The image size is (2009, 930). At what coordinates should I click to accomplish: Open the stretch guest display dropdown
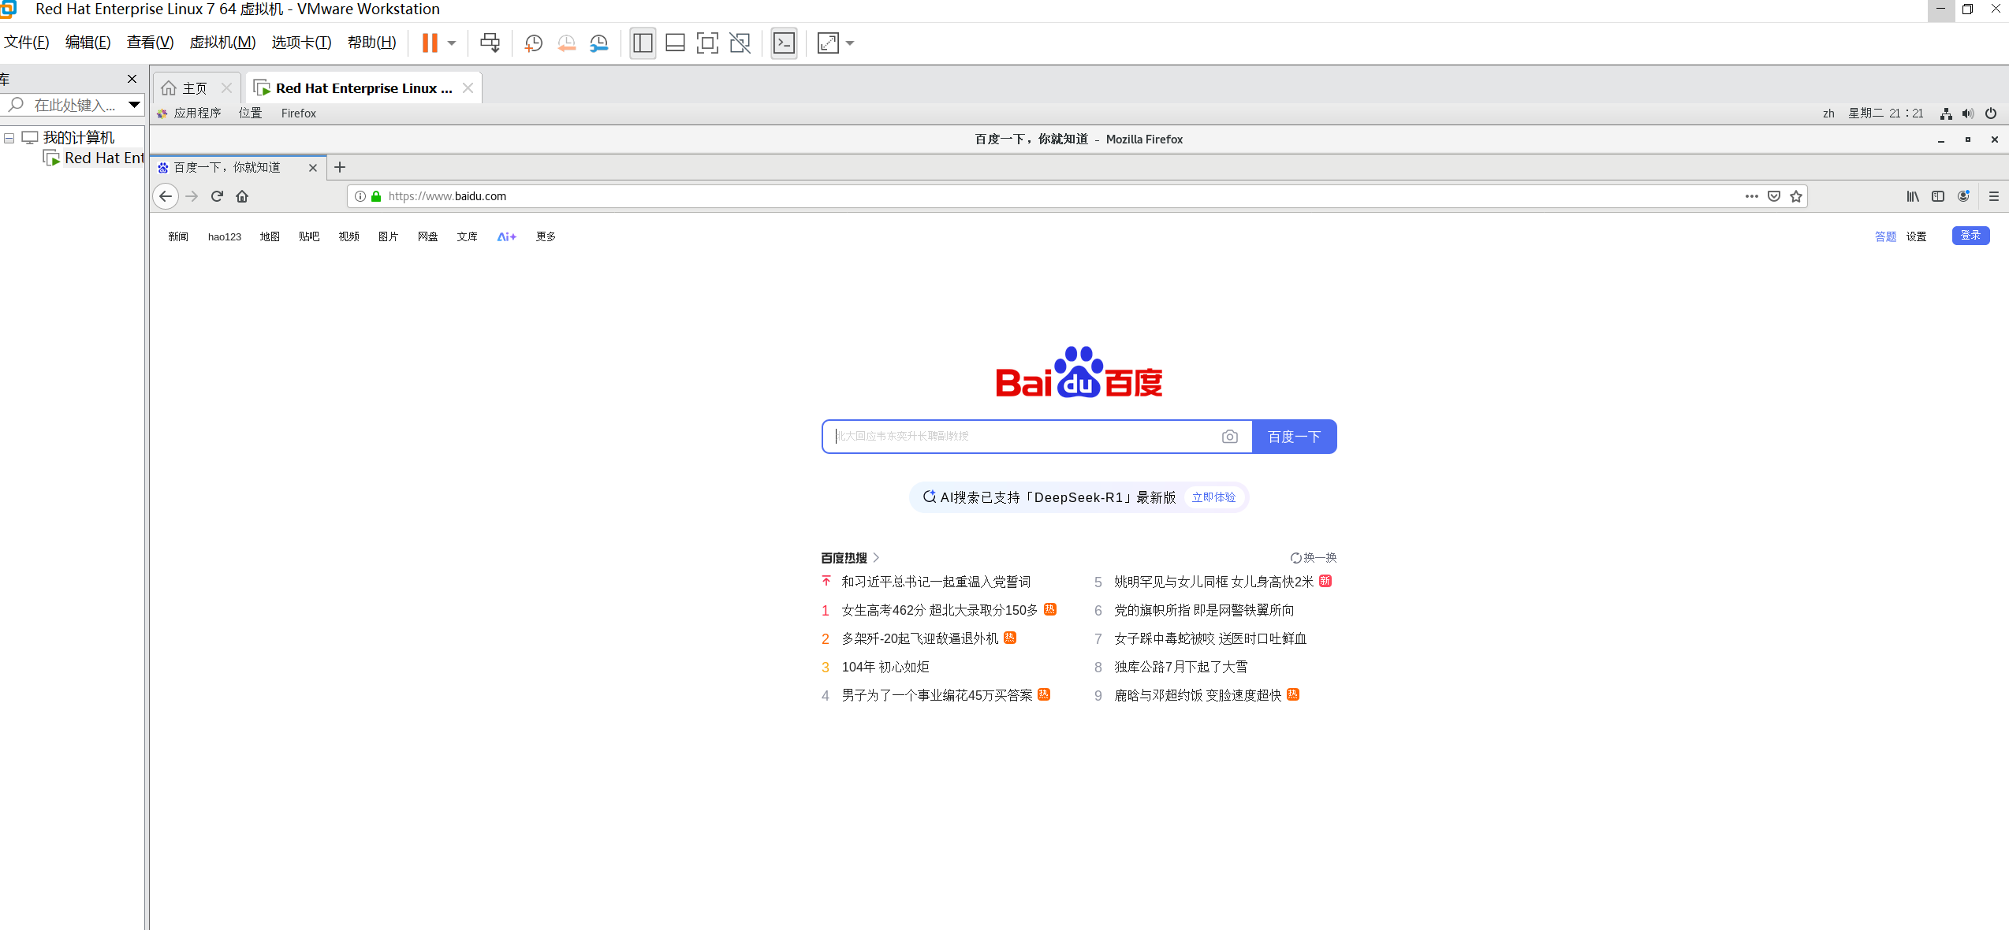tap(848, 43)
